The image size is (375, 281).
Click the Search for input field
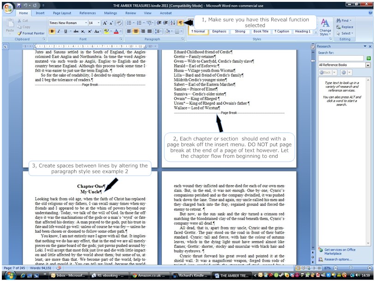(x=340, y=58)
